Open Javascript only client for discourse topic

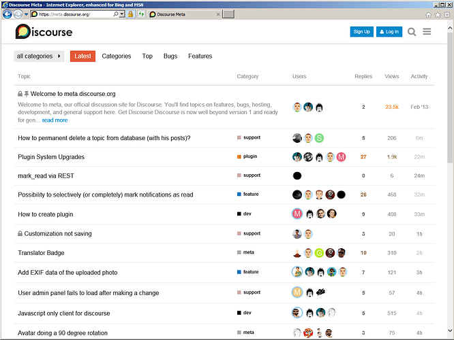pos(64,313)
